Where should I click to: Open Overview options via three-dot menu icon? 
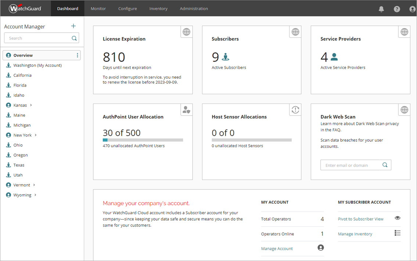(x=77, y=55)
